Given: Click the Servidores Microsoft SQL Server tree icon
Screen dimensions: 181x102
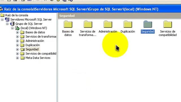Looking at the screenshot, I should (7, 20).
